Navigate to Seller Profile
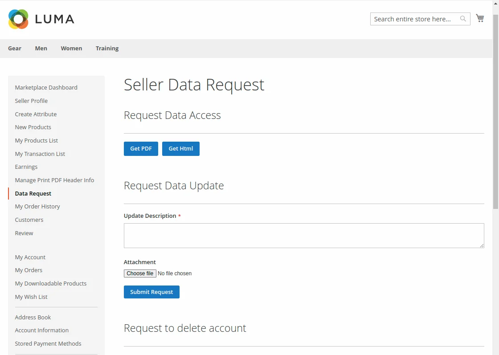The image size is (499, 355). 31,101
